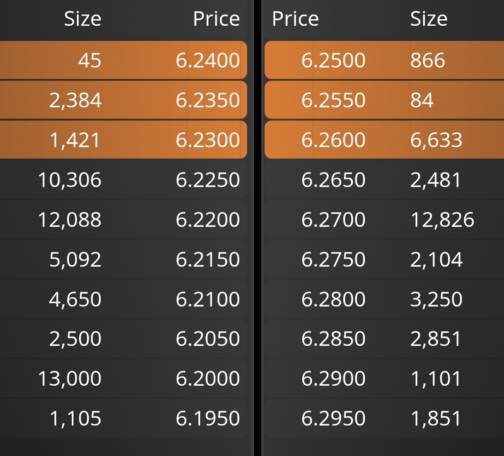Choose the ask price 6.2750

(x=333, y=259)
